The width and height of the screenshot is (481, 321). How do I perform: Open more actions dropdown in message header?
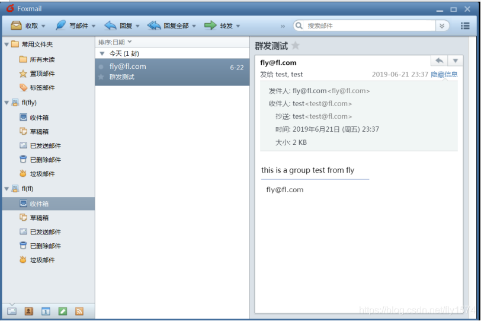click(x=455, y=61)
